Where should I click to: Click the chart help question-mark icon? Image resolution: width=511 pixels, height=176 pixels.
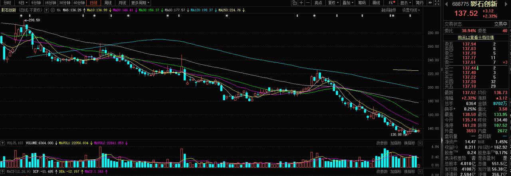click(x=46, y=10)
